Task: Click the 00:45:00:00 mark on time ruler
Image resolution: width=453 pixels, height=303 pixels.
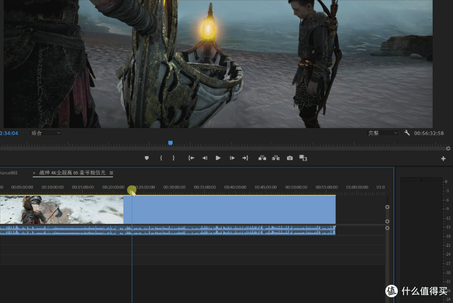Action: (266, 187)
